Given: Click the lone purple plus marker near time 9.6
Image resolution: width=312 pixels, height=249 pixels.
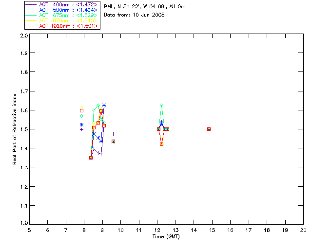Looking at the screenshot, I should [x=113, y=134].
